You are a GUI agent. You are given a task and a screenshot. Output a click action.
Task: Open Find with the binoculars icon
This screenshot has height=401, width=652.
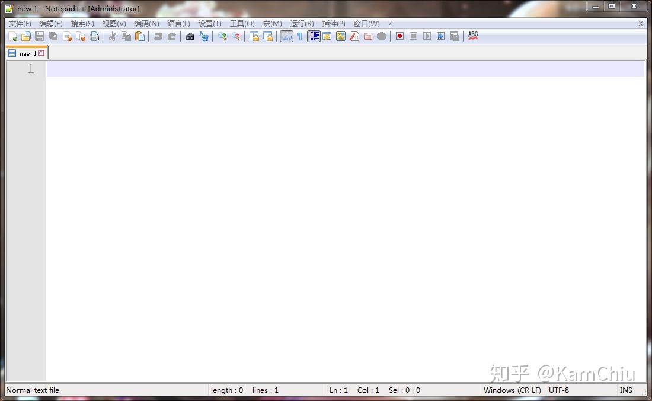click(190, 36)
